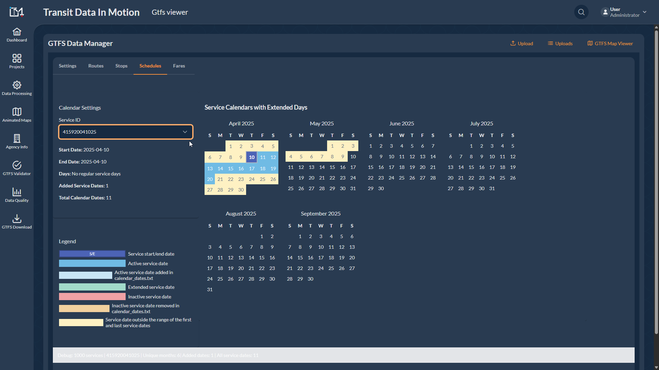Open the Uploads list link
Viewport: 659px width, 370px height.
pyautogui.click(x=560, y=44)
